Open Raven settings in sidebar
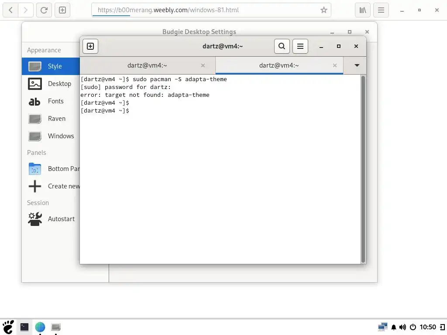Image resolution: width=447 pixels, height=335 pixels. (x=51, y=119)
